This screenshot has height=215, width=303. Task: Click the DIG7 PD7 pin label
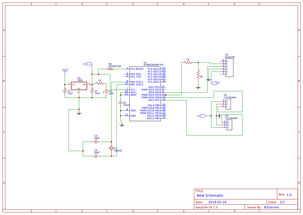(x=154, y=100)
